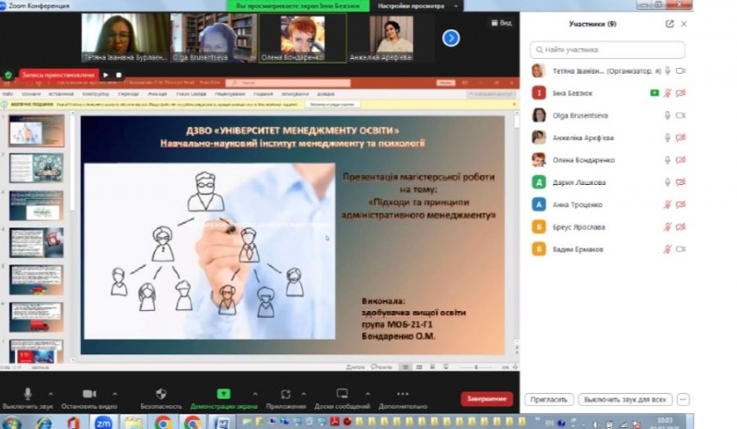Click the PowerPoint search box

[x=288, y=83]
